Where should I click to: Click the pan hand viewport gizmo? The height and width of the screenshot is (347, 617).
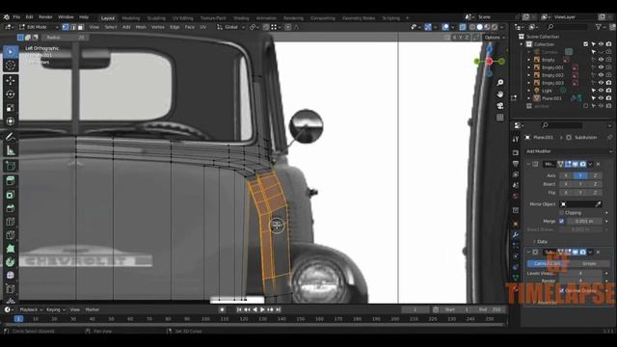coord(499,94)
